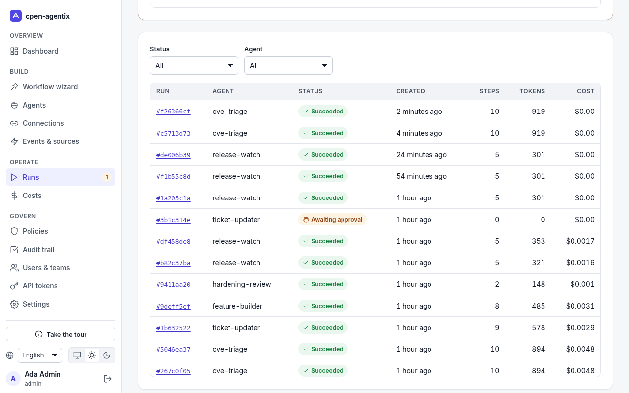Click the Connections link icon

coord(14,123)
